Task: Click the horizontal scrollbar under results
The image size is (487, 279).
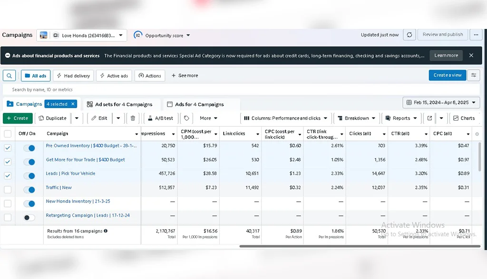Action: click(x=360, y=246)
